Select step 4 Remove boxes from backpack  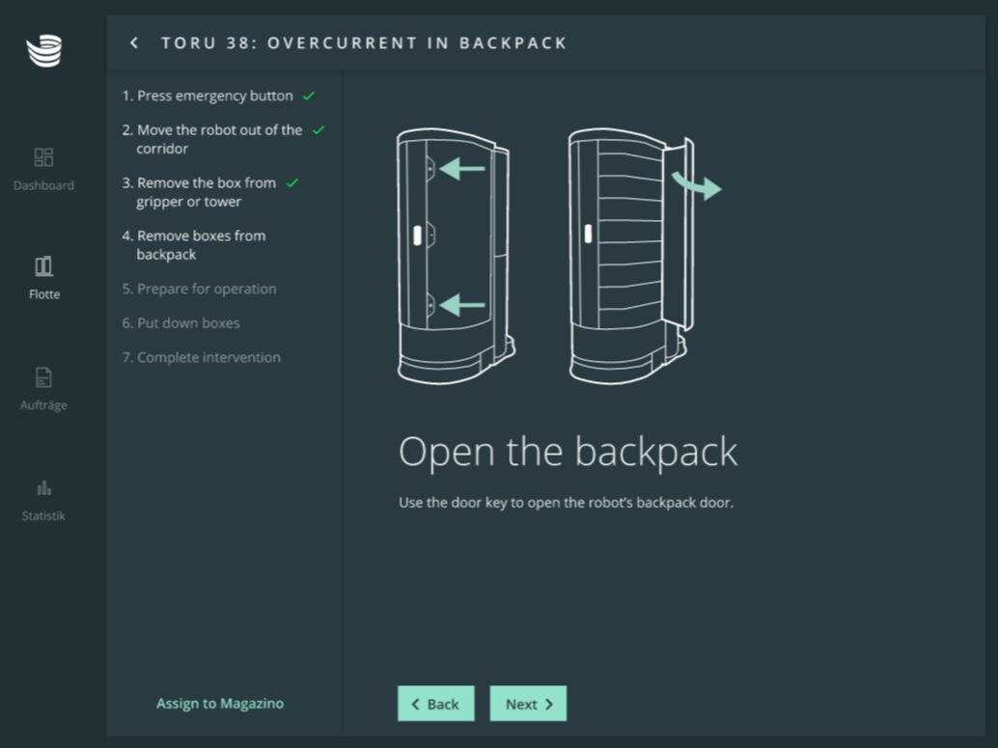pos(200,245)
